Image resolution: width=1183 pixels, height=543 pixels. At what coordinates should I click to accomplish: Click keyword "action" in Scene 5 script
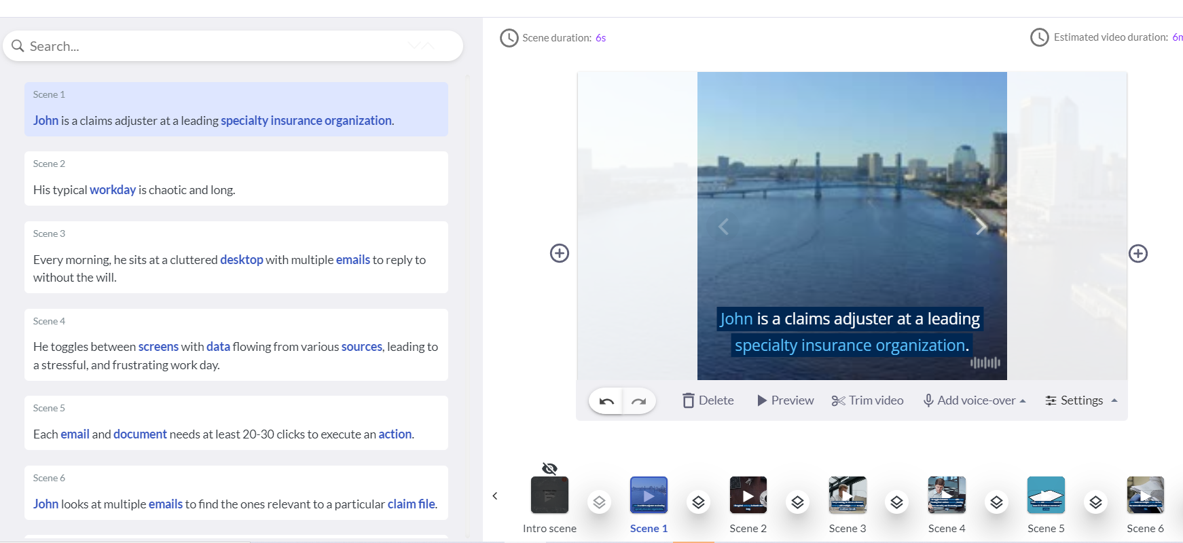pos(395,434)
